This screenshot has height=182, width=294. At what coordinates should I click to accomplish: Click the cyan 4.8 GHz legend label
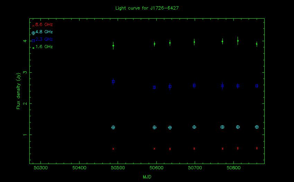tap(44, 32)
